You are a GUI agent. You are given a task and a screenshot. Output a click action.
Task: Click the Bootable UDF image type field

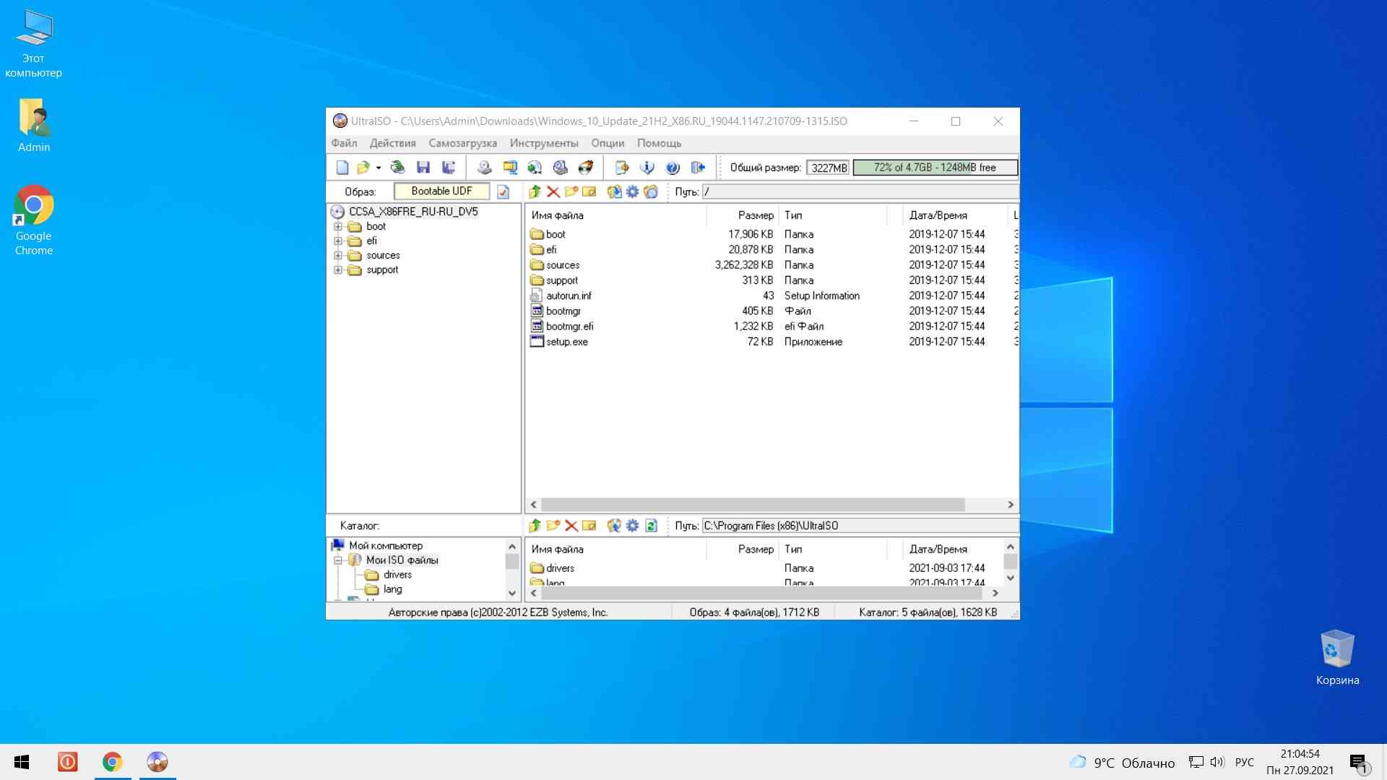pos(441,191)
